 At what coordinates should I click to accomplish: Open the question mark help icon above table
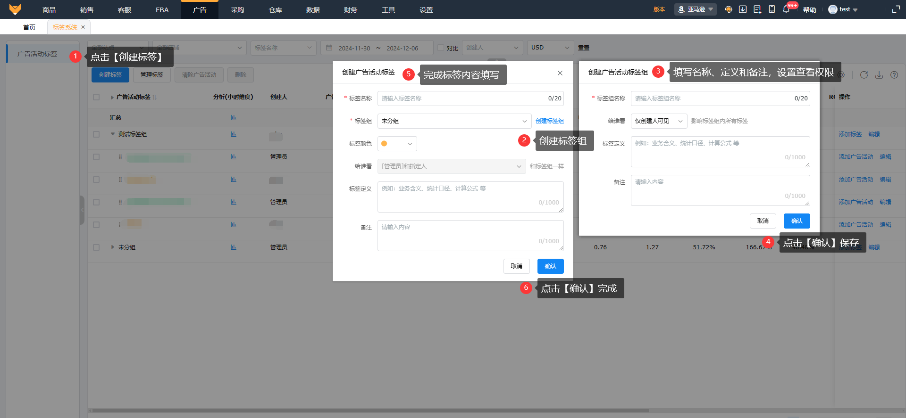[x=894, y=75]
